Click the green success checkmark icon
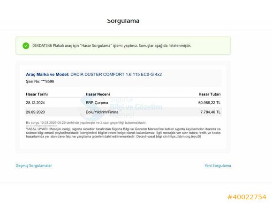The width and height of the screenshot is (272, 204). pos(26,46)
